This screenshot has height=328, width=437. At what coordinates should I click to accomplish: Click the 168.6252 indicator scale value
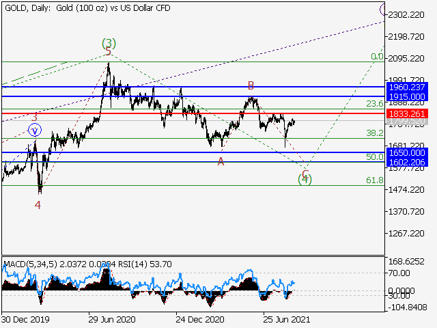point(406,262)
